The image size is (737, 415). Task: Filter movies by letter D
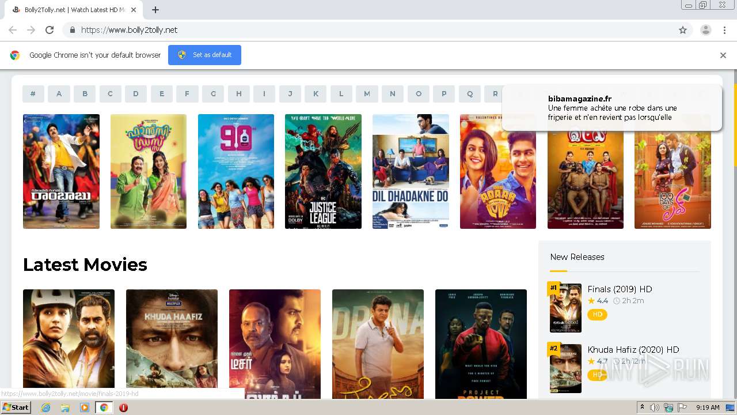pos(136,94)
